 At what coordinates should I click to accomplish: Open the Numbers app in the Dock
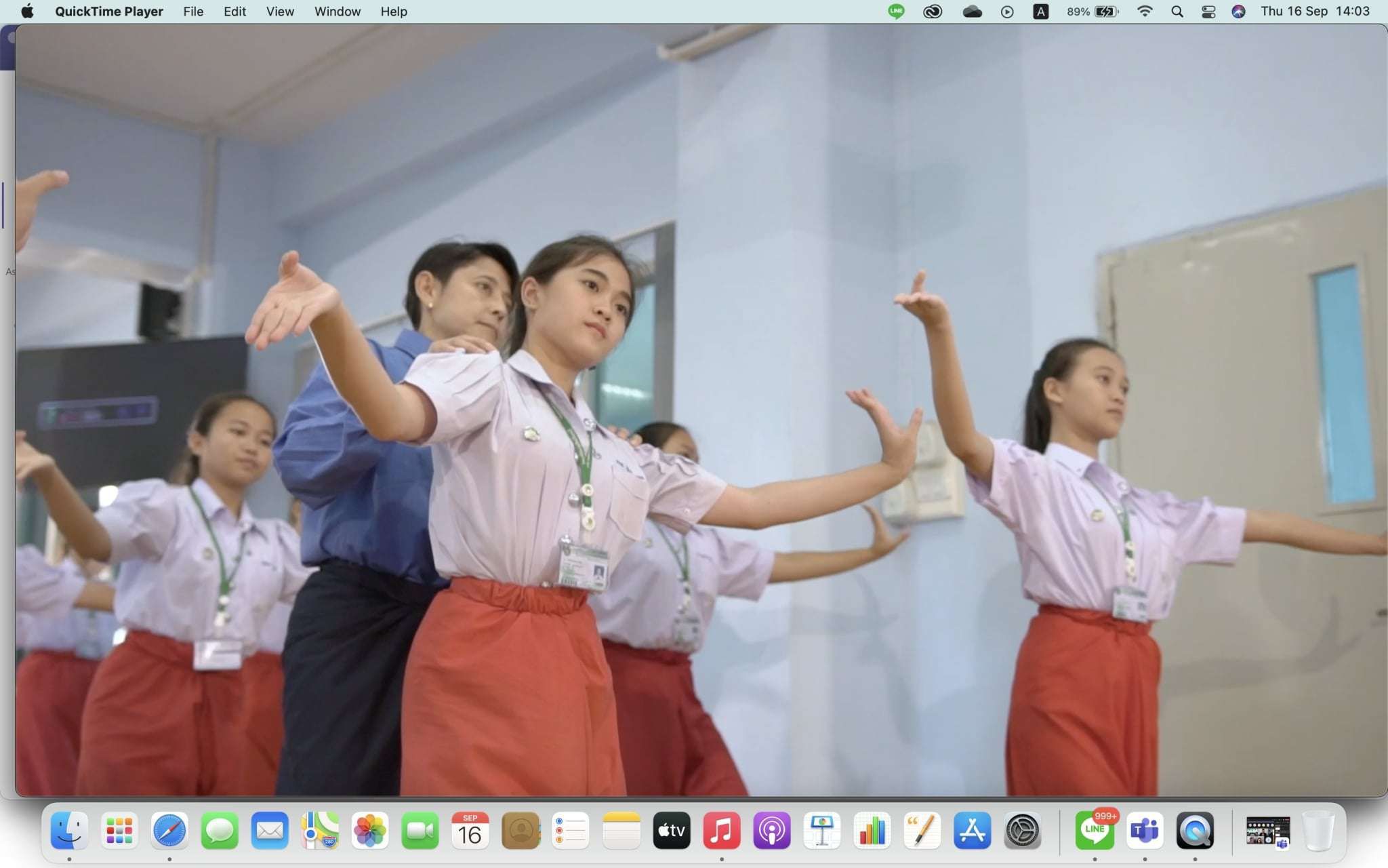(x=872, y=831)
